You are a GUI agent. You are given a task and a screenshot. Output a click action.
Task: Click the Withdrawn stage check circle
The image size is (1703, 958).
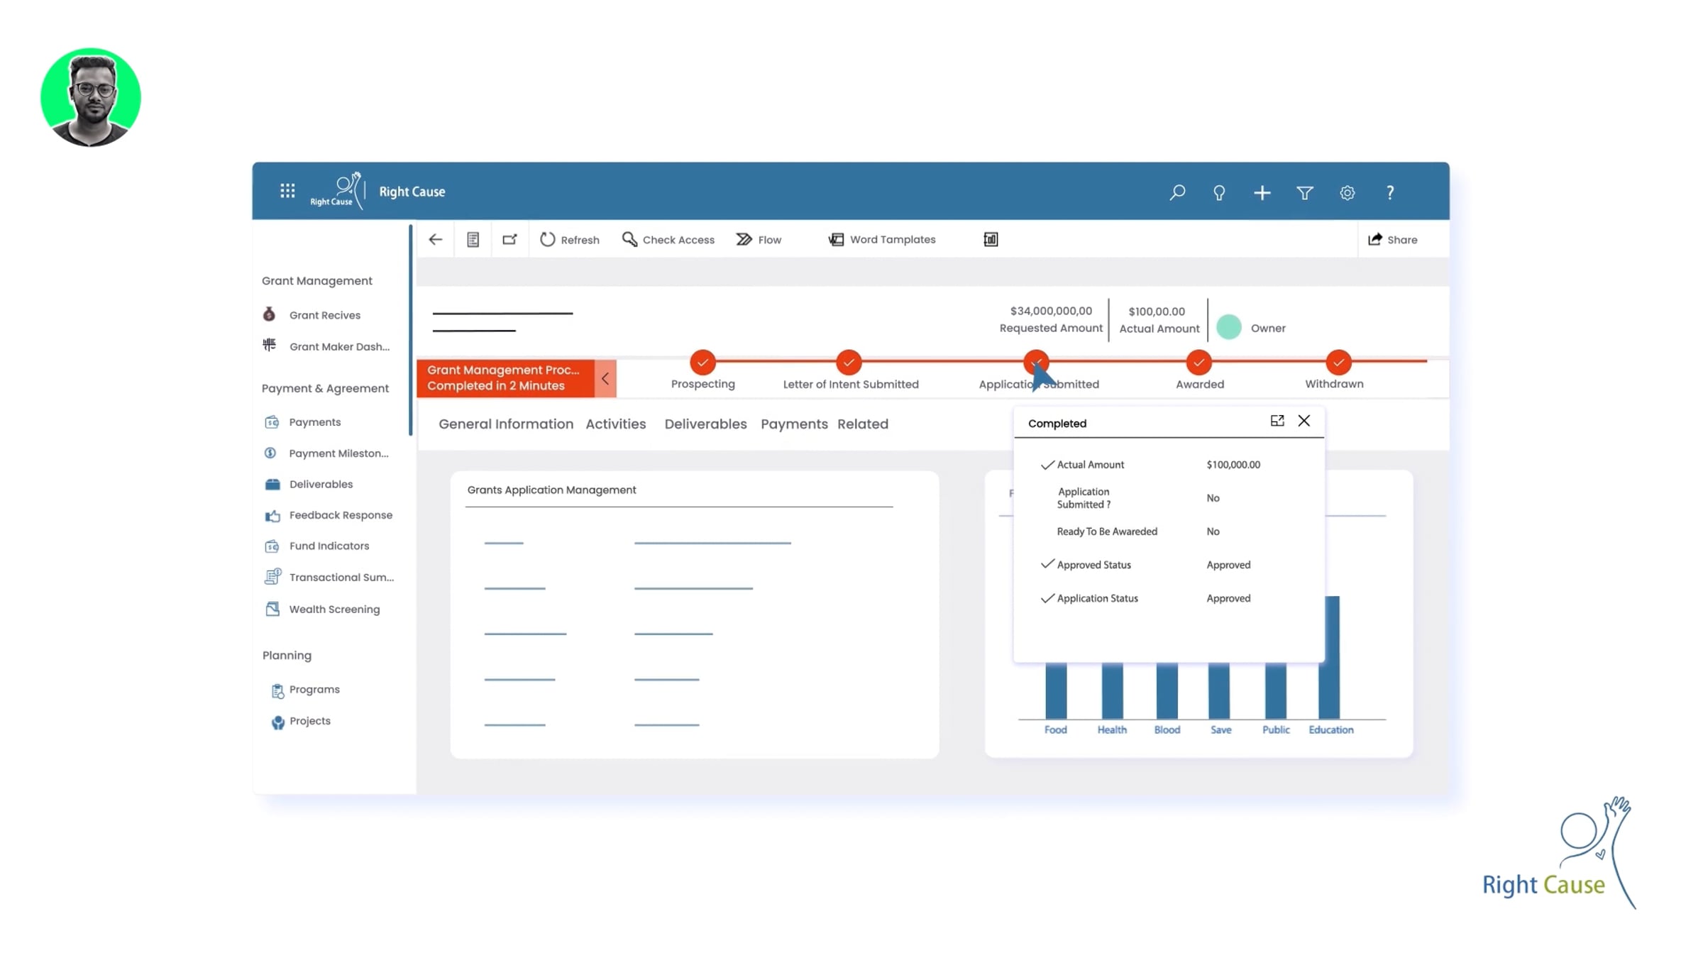pyautogui.click(x=1338, y=363)
